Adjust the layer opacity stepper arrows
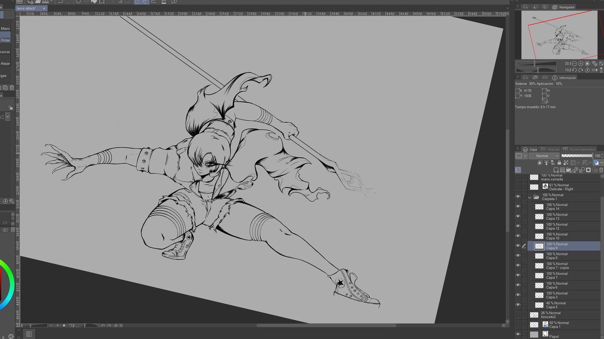Image resolution: width=604 pixels, height=339 pixels. tap(602, 156)
